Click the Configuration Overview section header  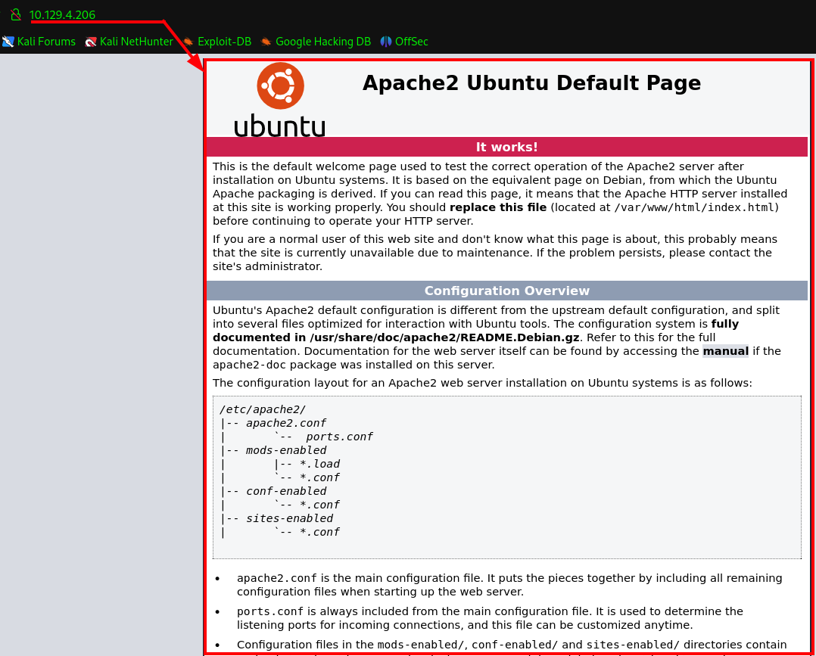pyautogui.click(x=507, y=291)
